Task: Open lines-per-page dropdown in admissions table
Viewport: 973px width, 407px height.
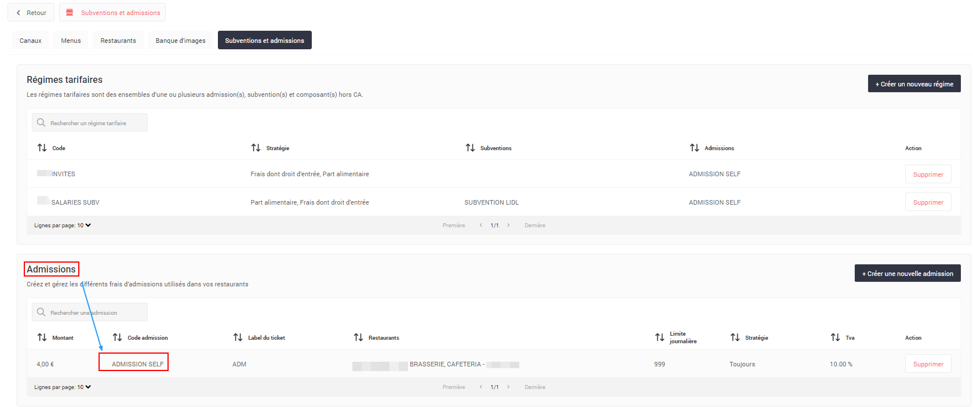Action: pos(84,387)
